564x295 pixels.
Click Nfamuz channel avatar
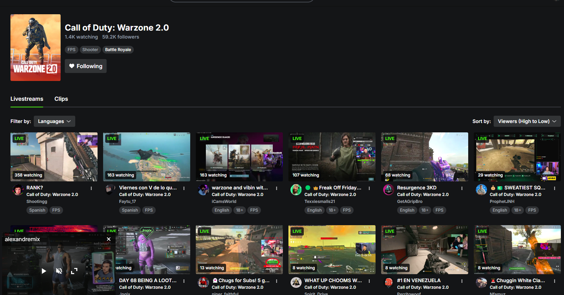click(x=481, y=282)
